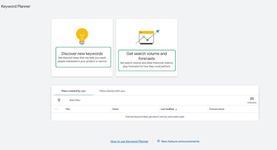Open New feature announcements link

[180, 141]
